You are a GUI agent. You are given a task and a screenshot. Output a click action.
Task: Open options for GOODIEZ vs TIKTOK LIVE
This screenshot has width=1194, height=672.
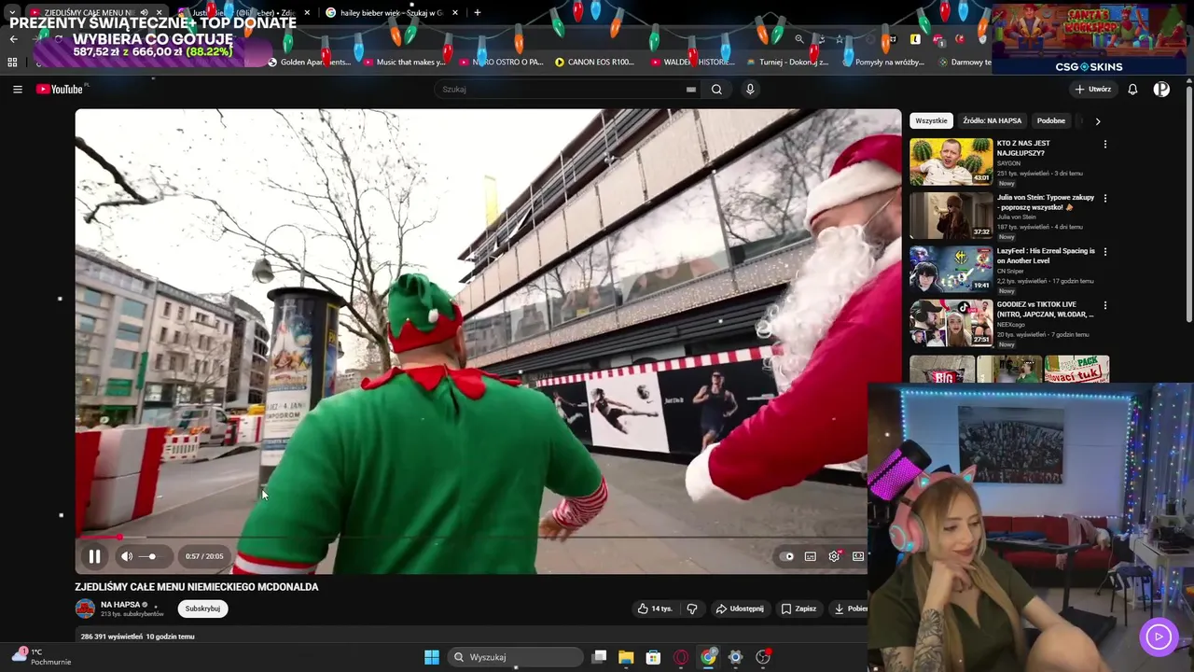[x=1105, y=305]
